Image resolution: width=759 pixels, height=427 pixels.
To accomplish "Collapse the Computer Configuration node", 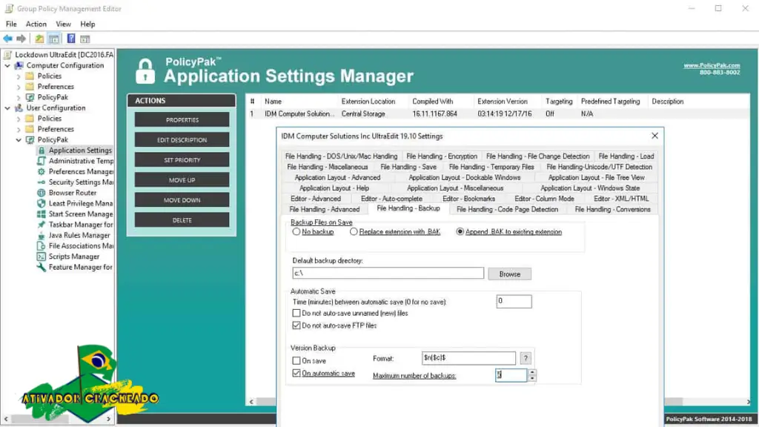I will coord(7,65).
